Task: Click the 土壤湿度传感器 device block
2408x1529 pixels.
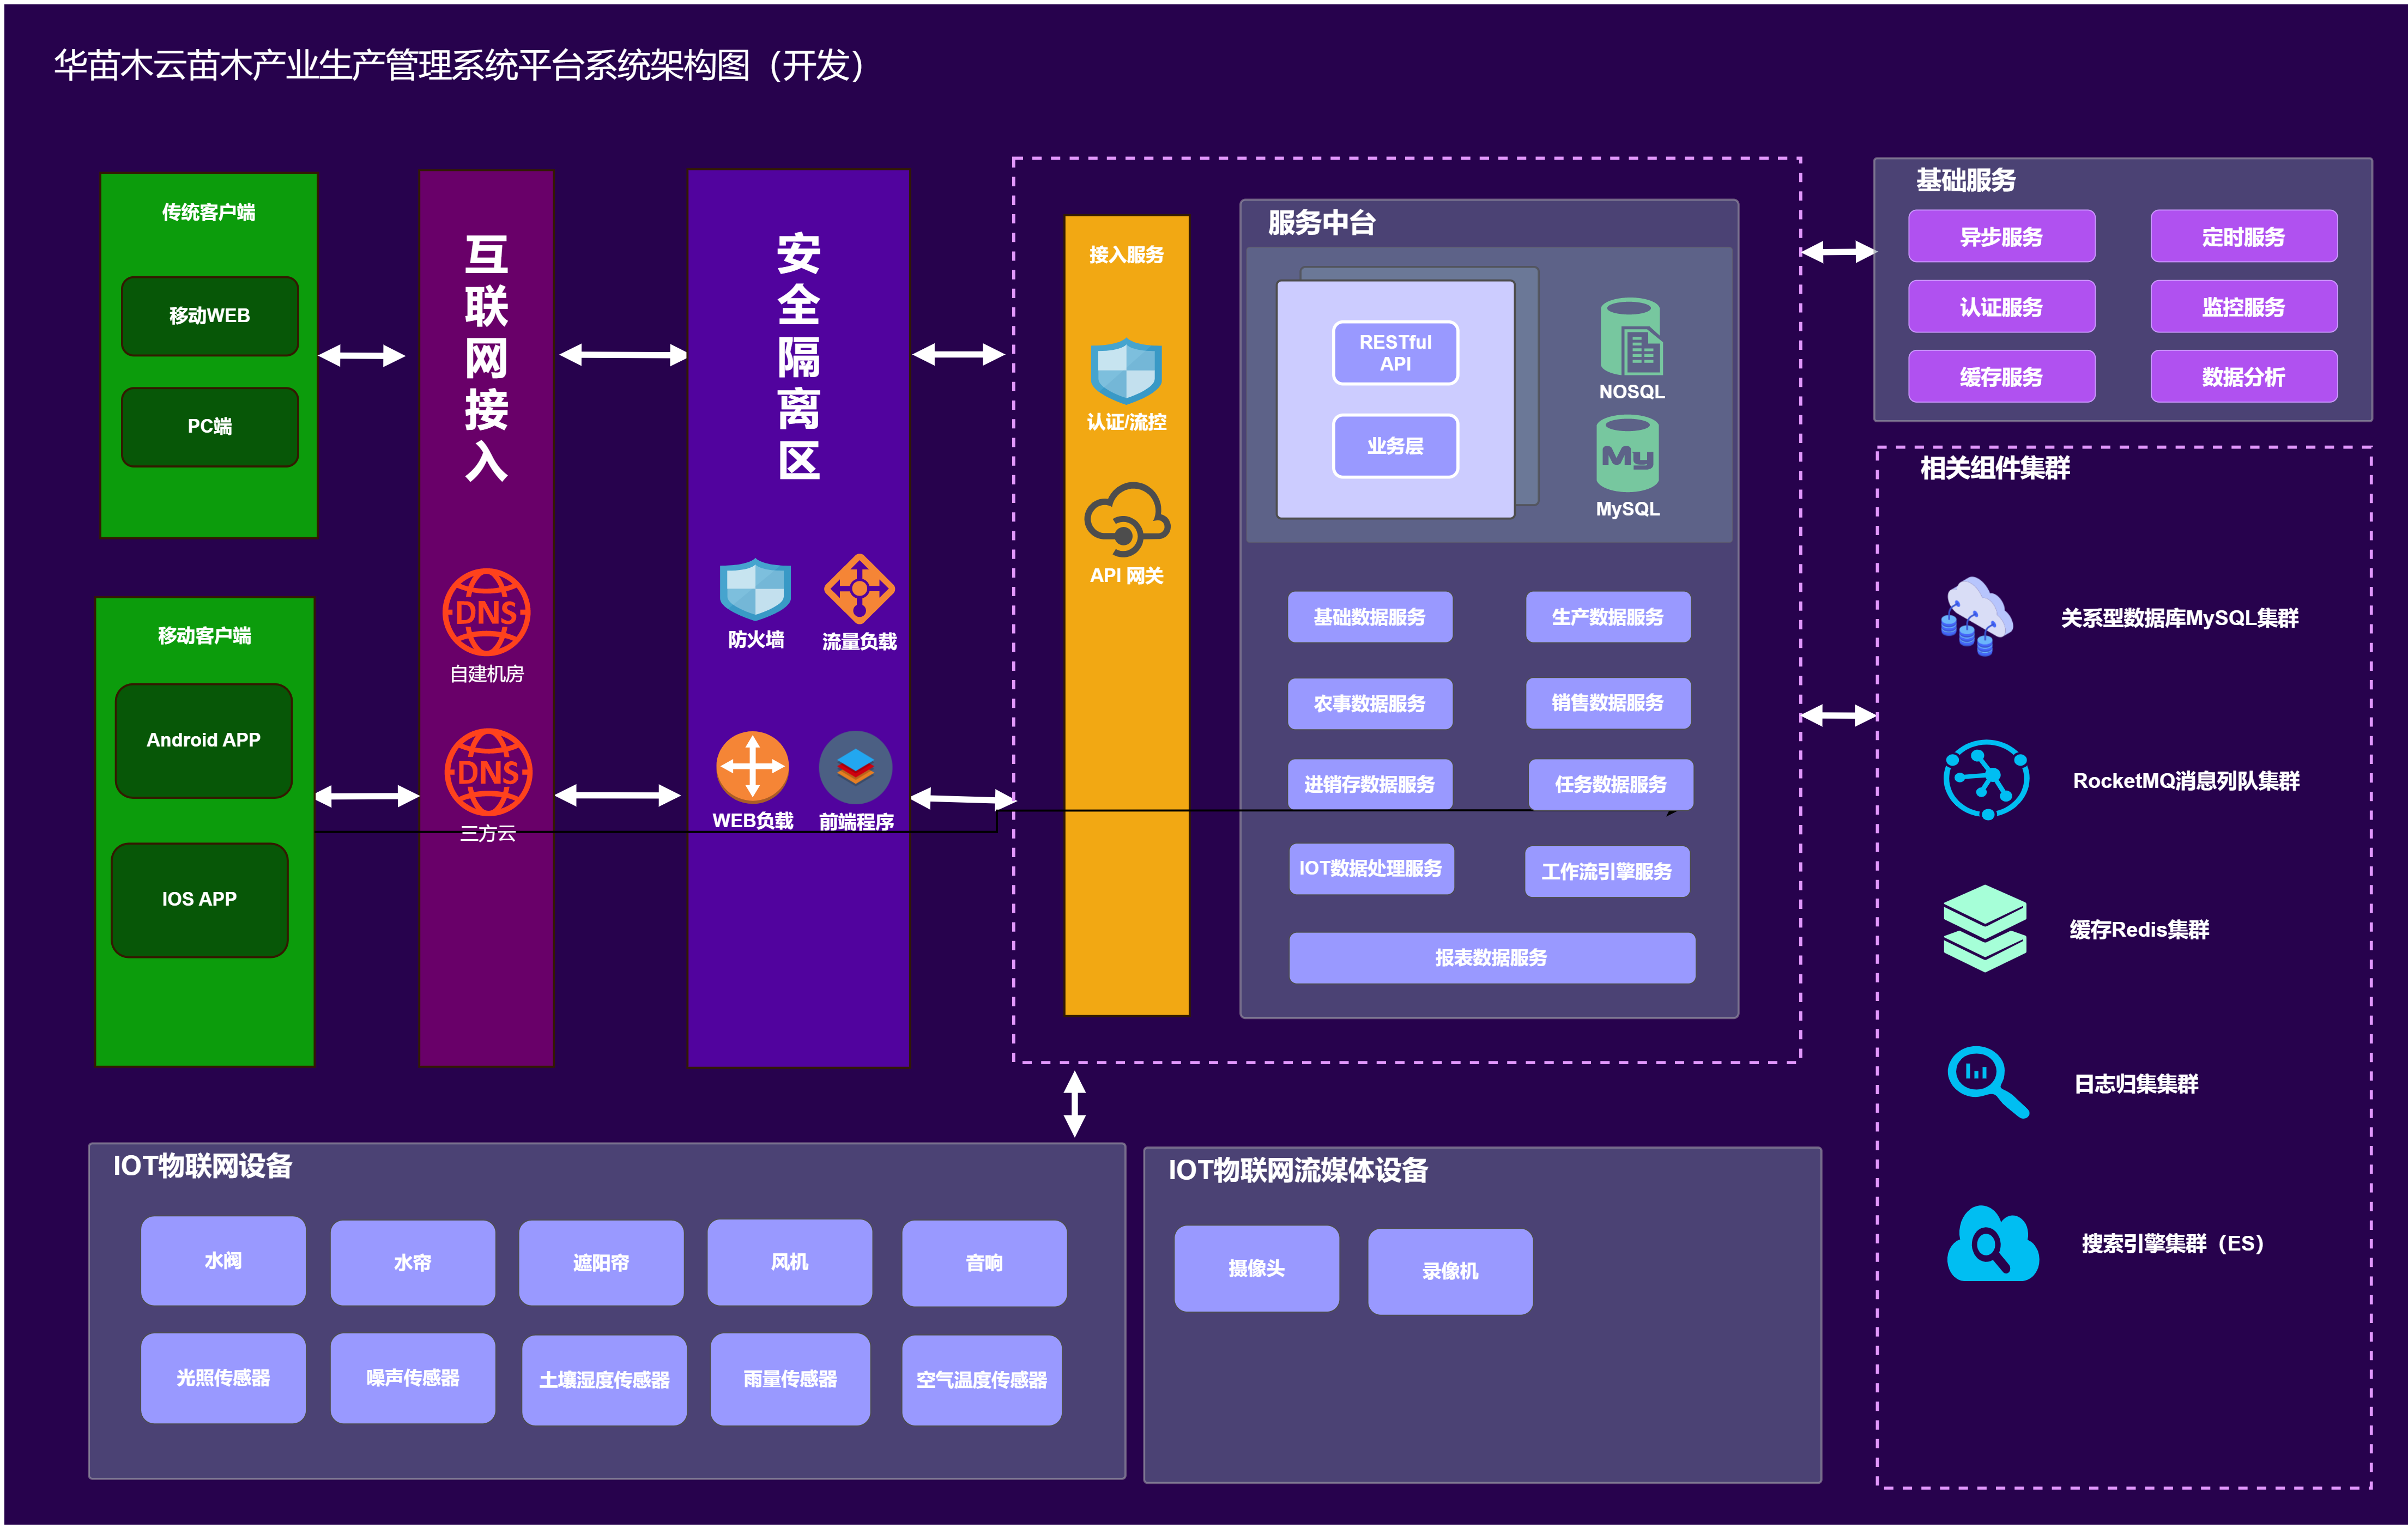Action: click(x=604, y=1379)
